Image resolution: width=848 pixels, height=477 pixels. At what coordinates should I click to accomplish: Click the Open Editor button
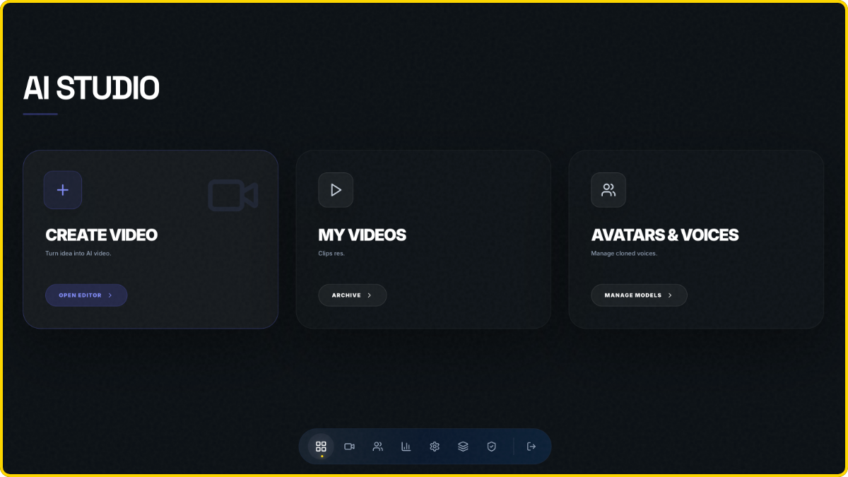(x=86, y=295)
